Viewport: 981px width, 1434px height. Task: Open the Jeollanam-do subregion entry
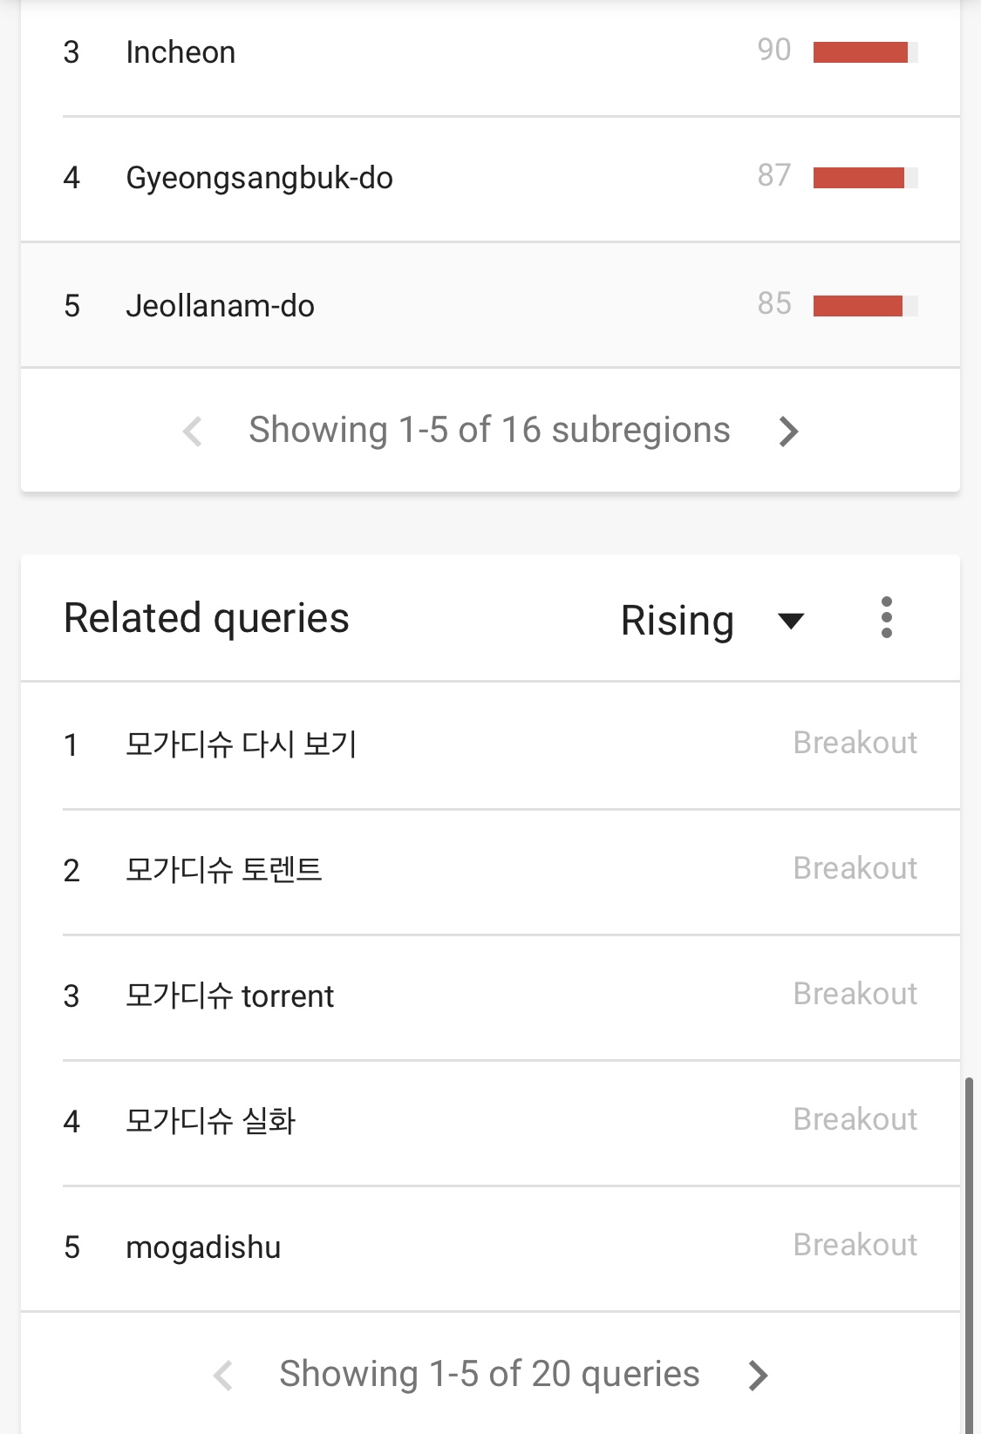(x=220, y=306)
